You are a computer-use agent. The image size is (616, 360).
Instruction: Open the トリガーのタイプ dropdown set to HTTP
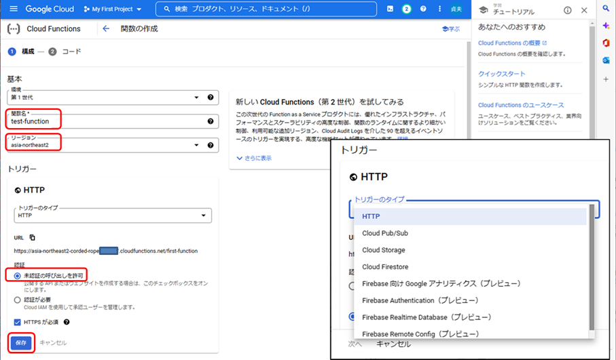coord(112,216)
